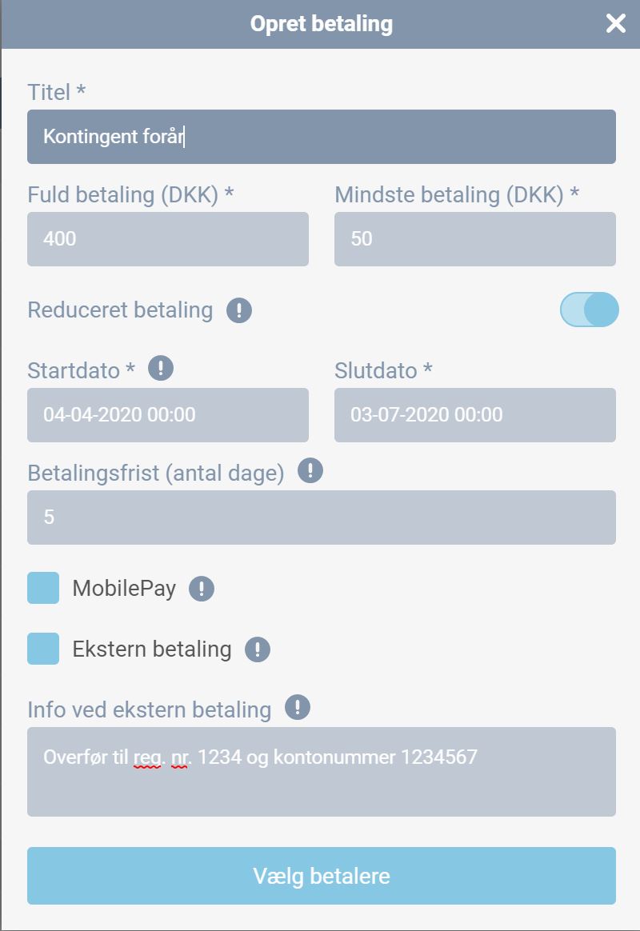Tick the Ekstern betaling checkbox
The image size is (640, 931).
pyautogui.click(x=43, y=649)
